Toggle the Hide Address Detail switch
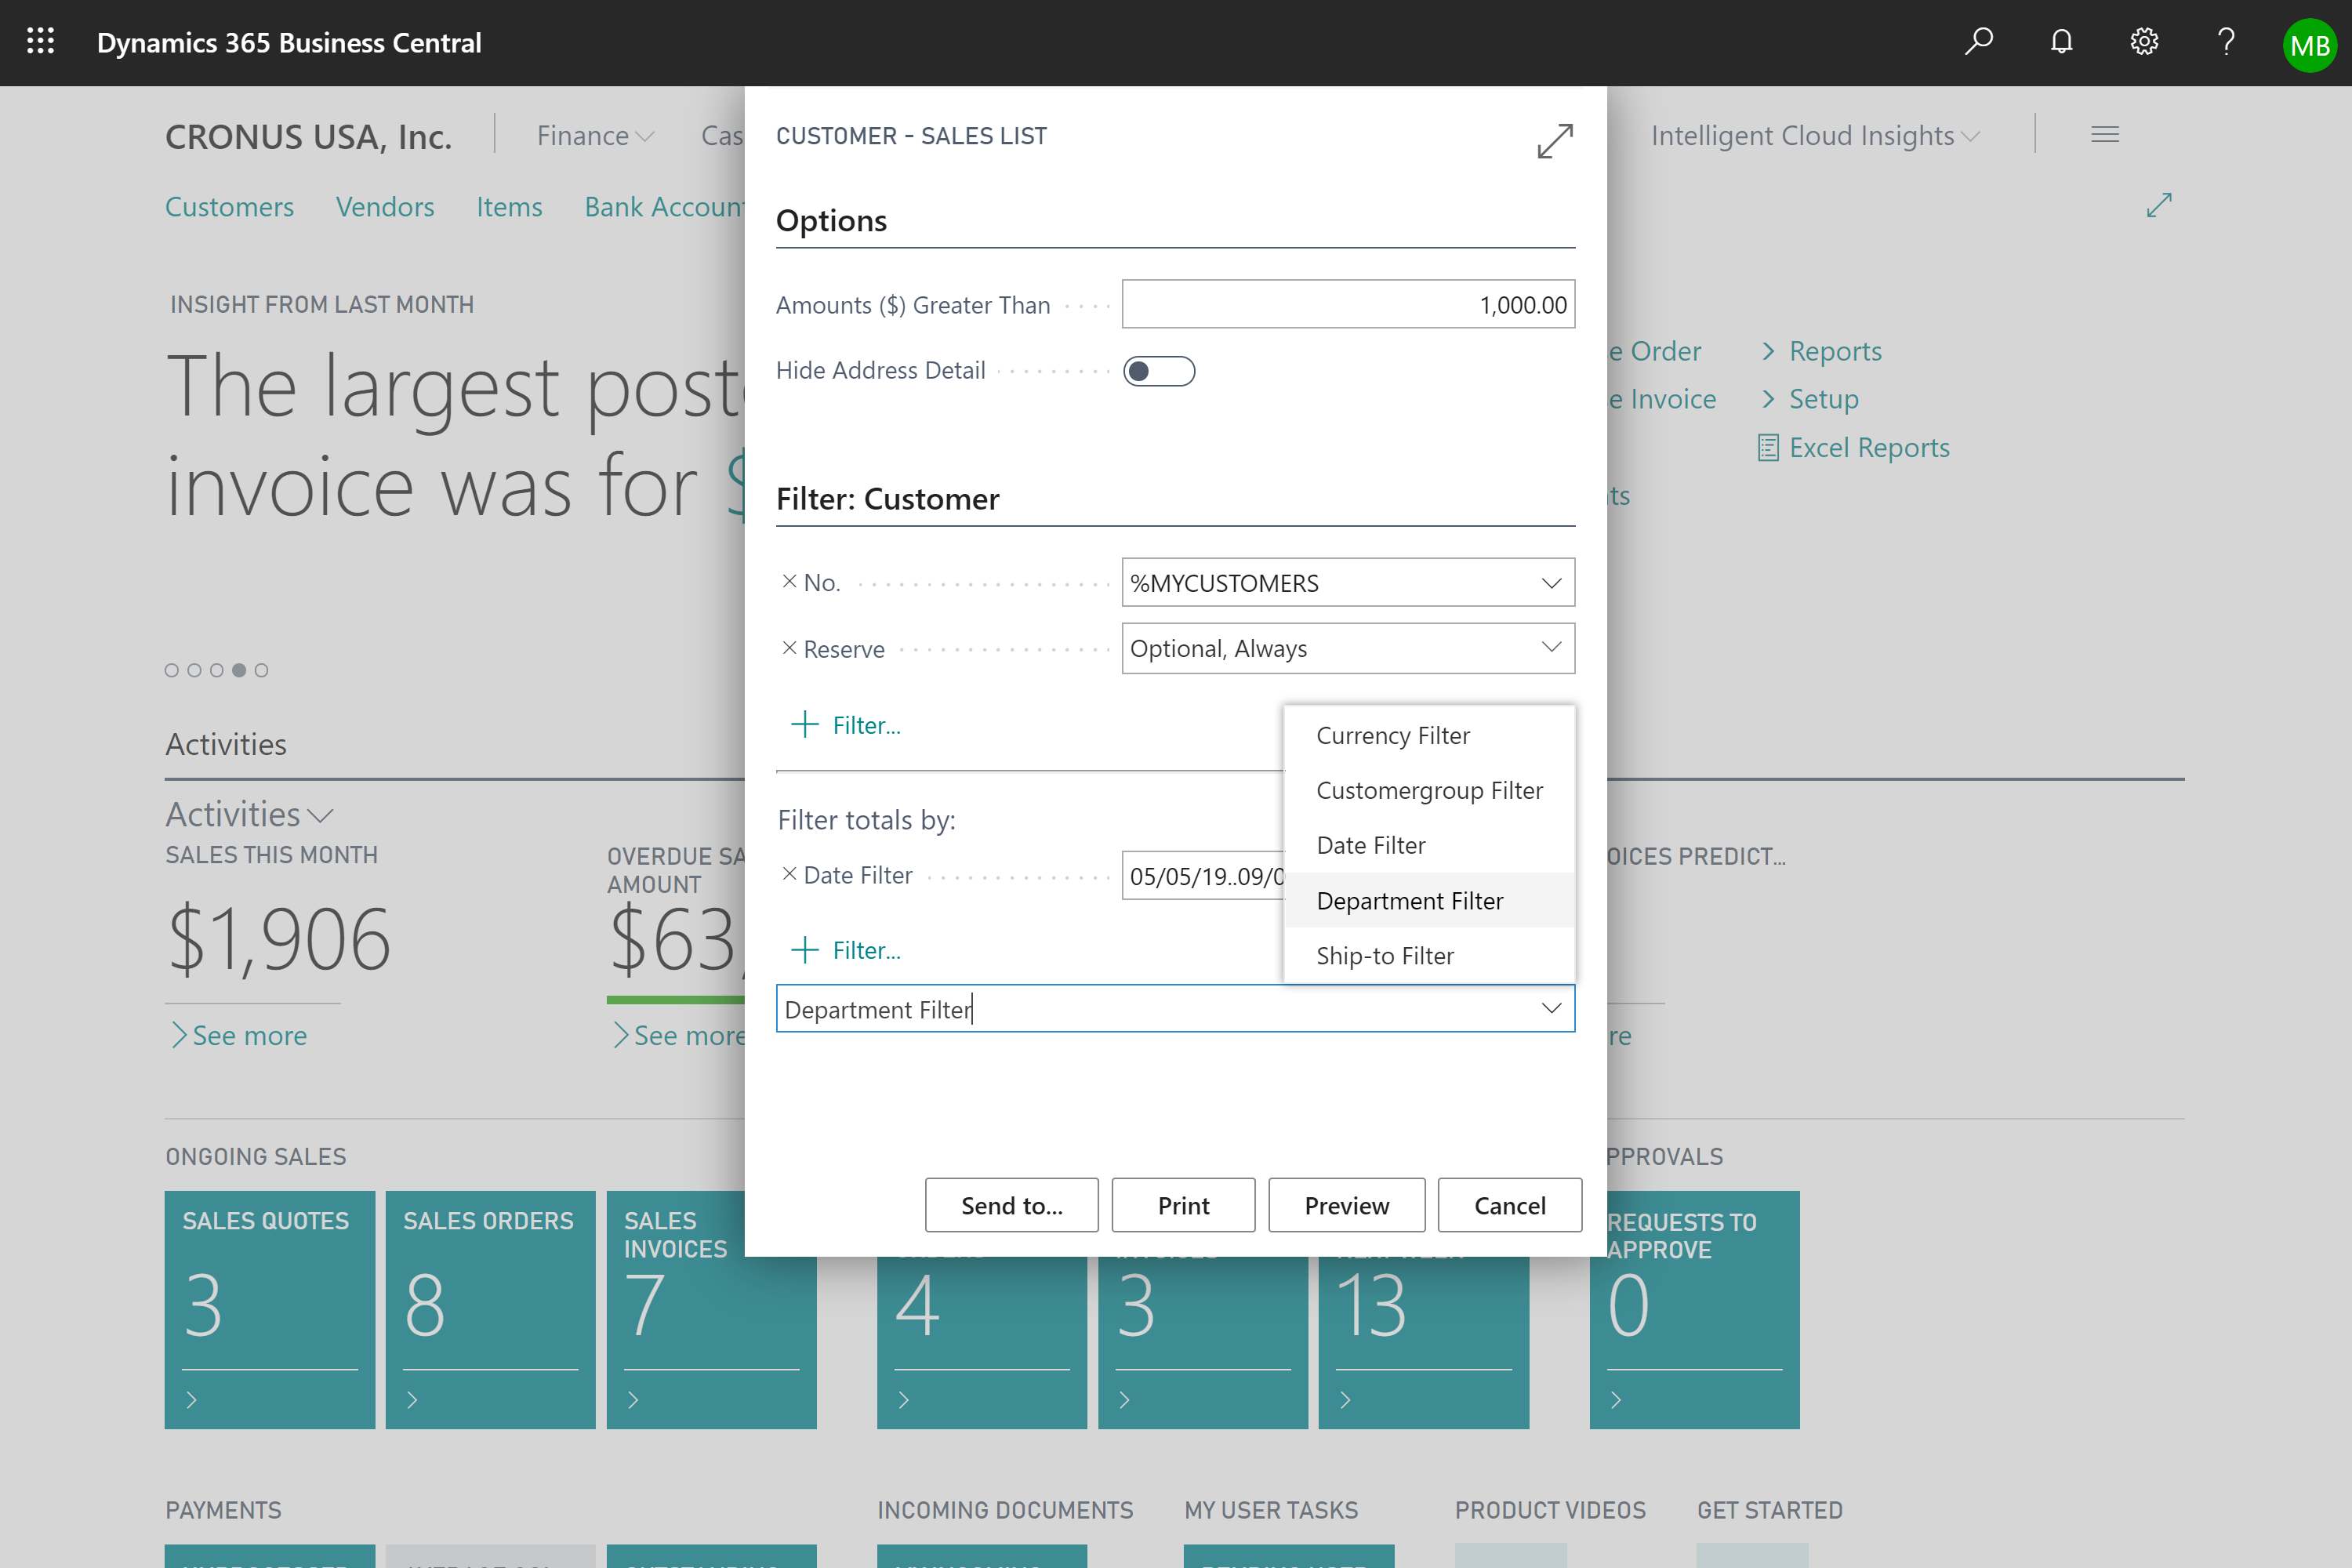Viewport: 2352px width, 1568px height. point(1159,371)
